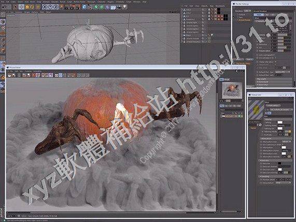The height and width of the screenshot is (222, 296).
Task: Click the Render View clapperboard icon
Action: pyautogui.click(x=67, y=7)
